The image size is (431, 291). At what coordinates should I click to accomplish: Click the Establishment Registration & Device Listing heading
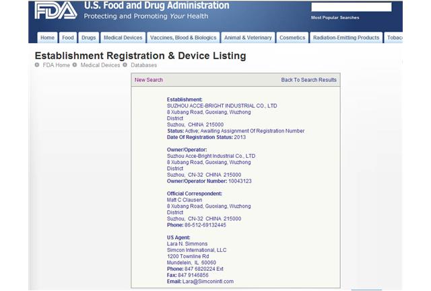point(140,56)
